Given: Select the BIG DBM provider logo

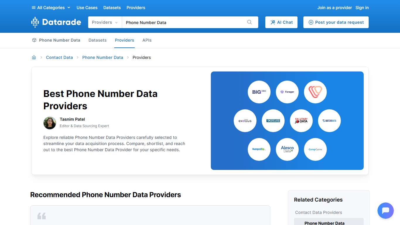Looking at the screenshot, I should pos(259,92).
